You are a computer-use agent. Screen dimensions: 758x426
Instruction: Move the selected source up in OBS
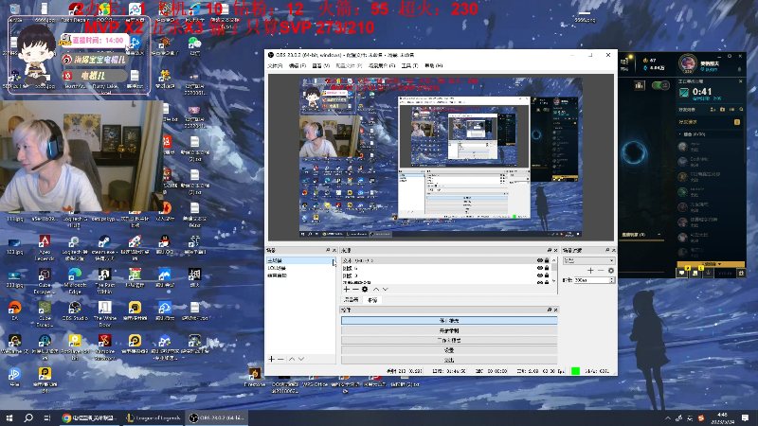tap(375, 290)
